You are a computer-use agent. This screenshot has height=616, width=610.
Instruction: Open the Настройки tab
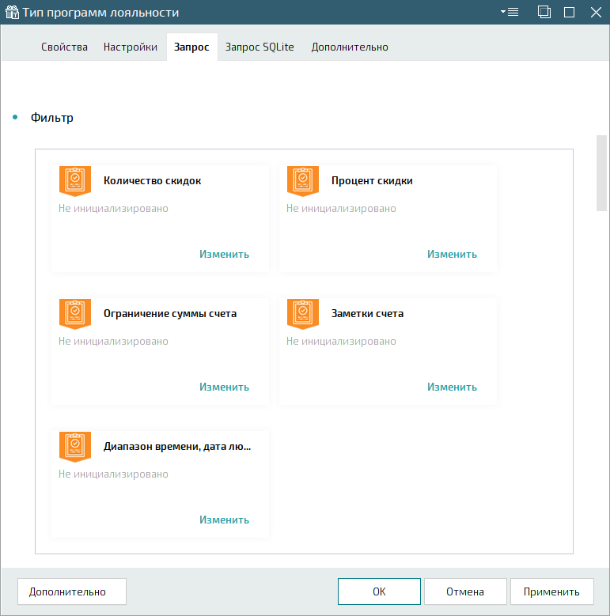pyautogui.click(x=131, y=47)
